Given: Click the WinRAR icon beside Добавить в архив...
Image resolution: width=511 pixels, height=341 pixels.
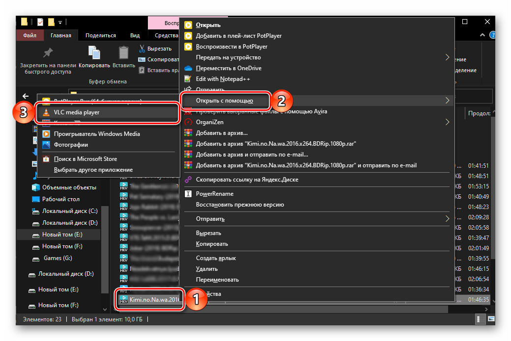Looking at the screenshot, I should click(188, 133).
